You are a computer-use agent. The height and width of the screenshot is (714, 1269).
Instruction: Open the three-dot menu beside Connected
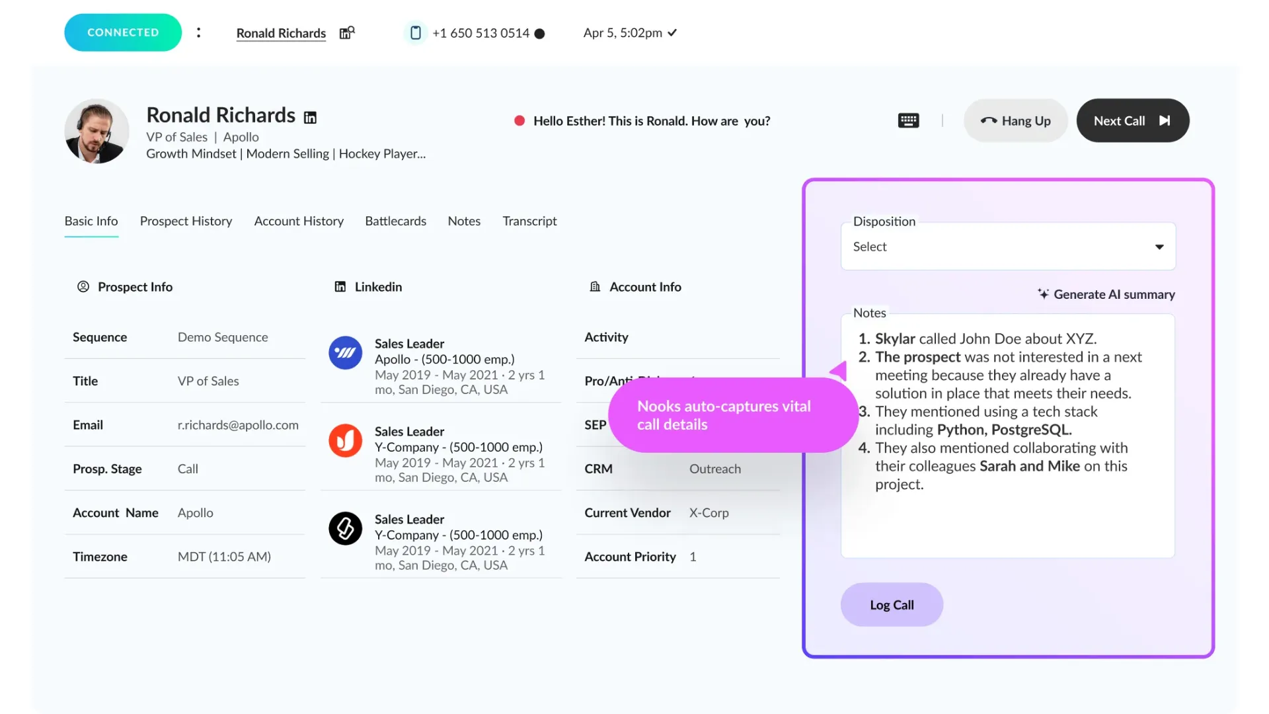tap(198, 32)
